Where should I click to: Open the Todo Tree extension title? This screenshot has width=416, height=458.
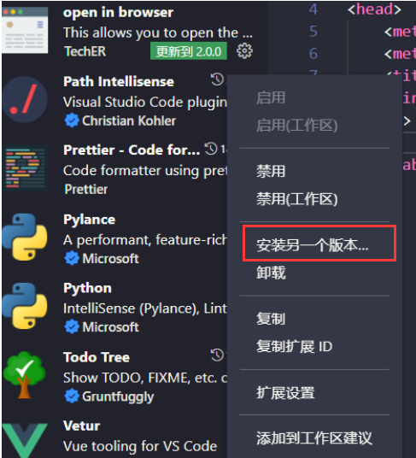[x=97, y=357]
